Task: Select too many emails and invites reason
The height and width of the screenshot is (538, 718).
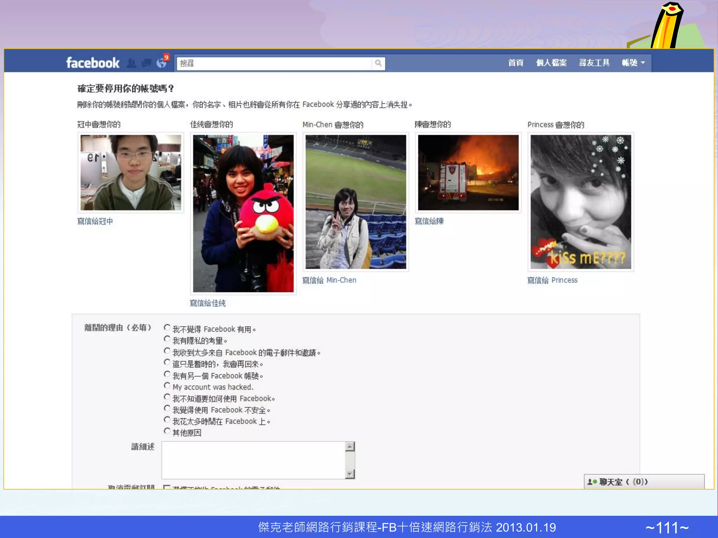Action: coord(167,351)
